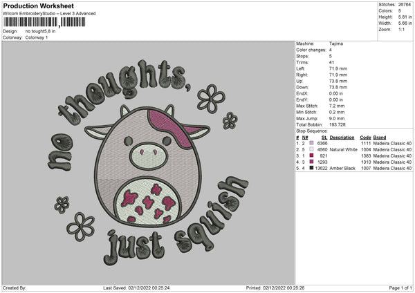Screen dimensions: 415x293
Task: Click the Natural White color swatch
Action: pos(311,149)
